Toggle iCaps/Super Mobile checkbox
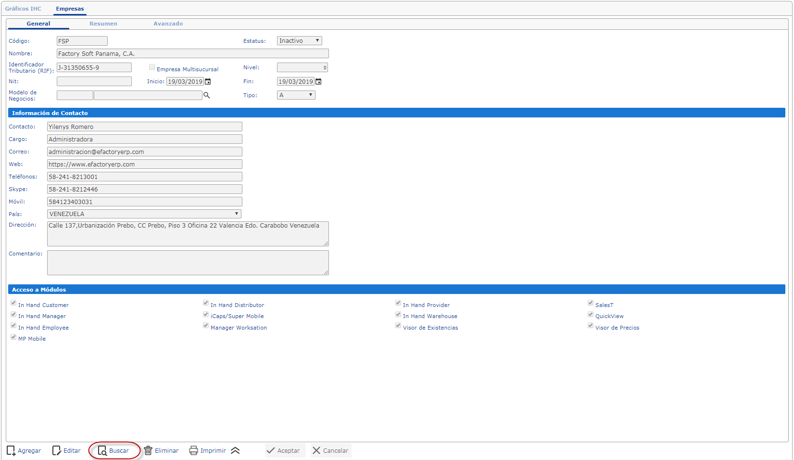Image resolution: width=794 pixels, height=460 pixels. [x=206, y=315]
